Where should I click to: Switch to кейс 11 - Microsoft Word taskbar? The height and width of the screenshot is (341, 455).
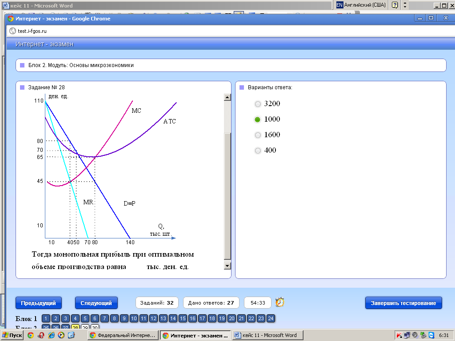pos(268,336)
